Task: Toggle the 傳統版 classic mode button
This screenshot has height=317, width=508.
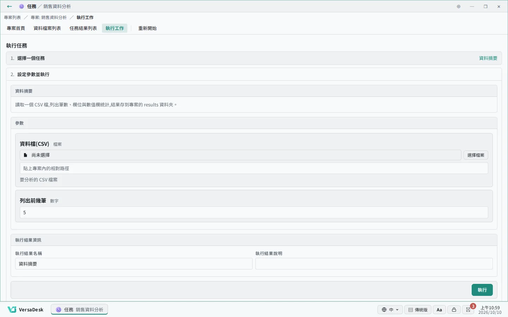Action: [x=418, y=310]
